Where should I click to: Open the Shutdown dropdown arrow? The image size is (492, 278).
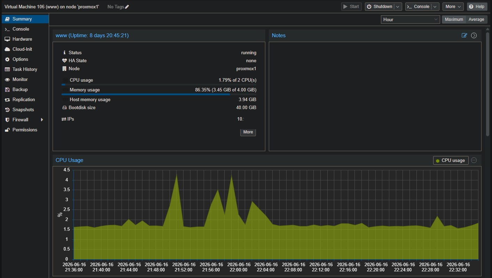click(x=398, y=7)
